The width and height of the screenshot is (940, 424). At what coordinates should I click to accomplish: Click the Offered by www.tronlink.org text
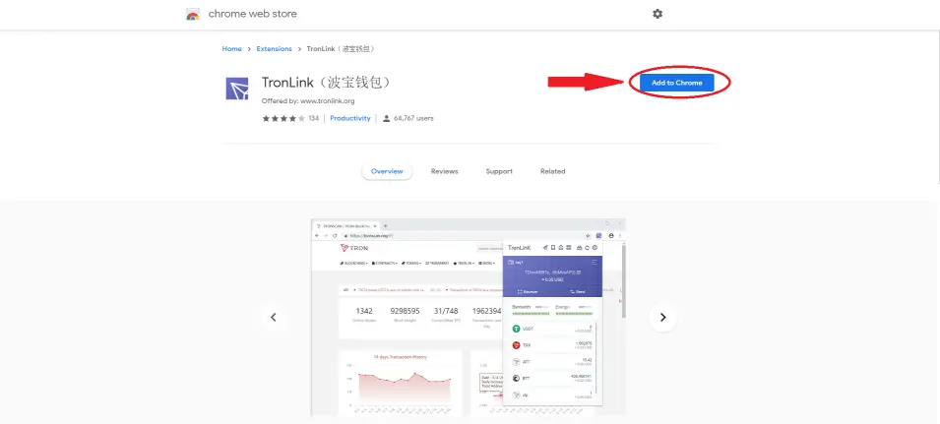pos(308,101)
